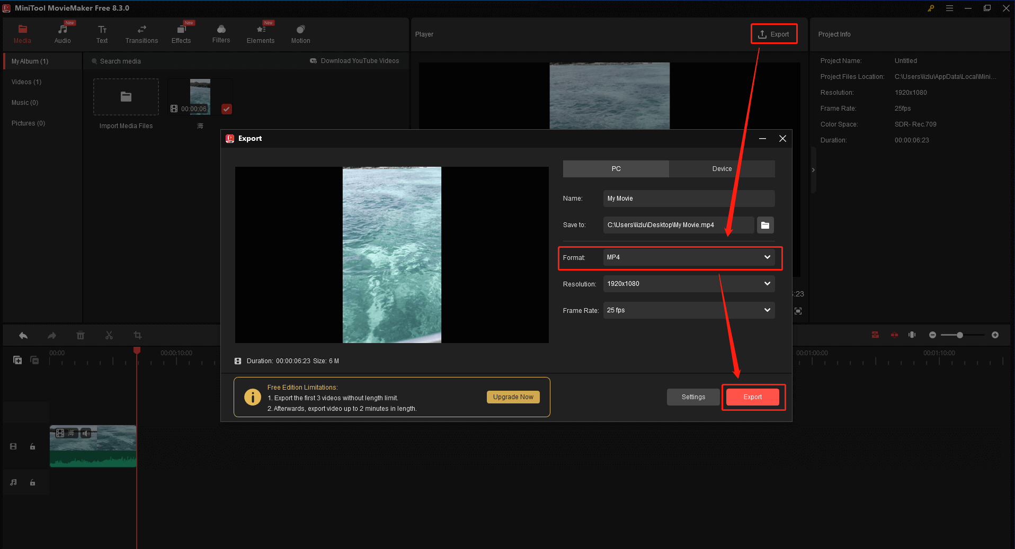Click the Split scissors icon

tap(109, 336)
